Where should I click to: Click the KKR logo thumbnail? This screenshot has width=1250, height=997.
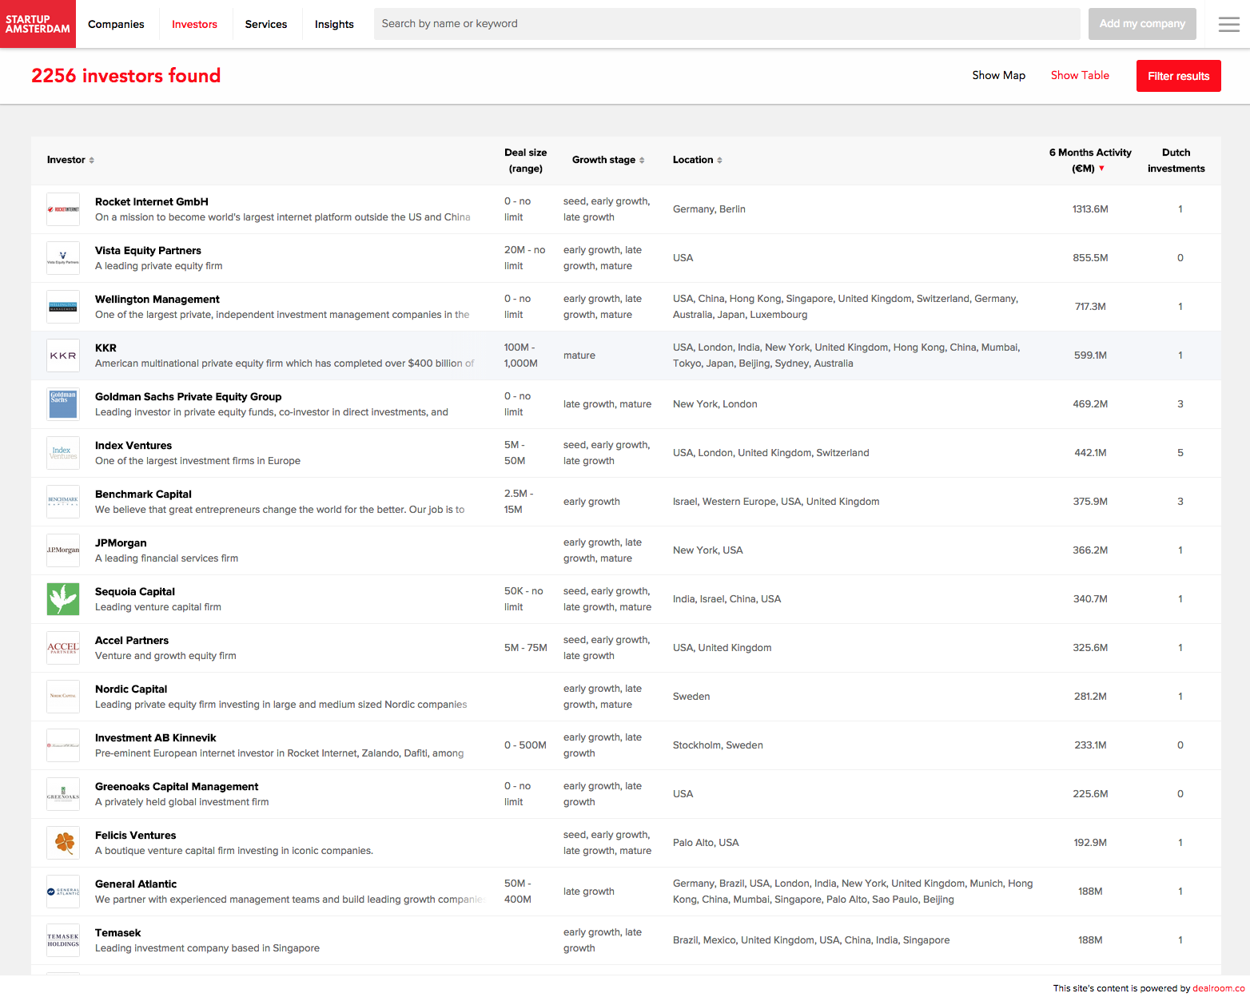click(63, 356)
